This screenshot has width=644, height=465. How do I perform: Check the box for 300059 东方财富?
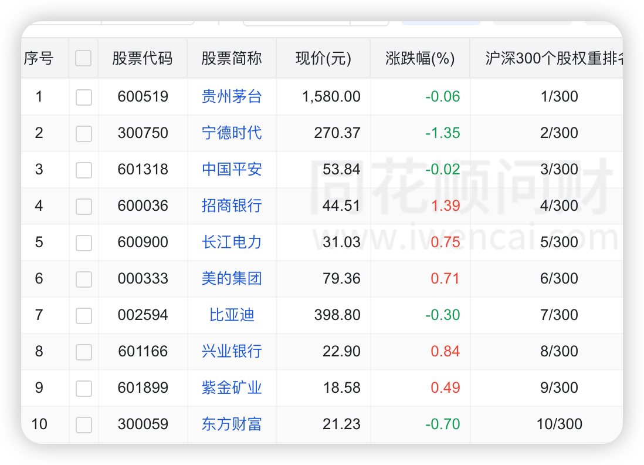[x=84, y=424]
